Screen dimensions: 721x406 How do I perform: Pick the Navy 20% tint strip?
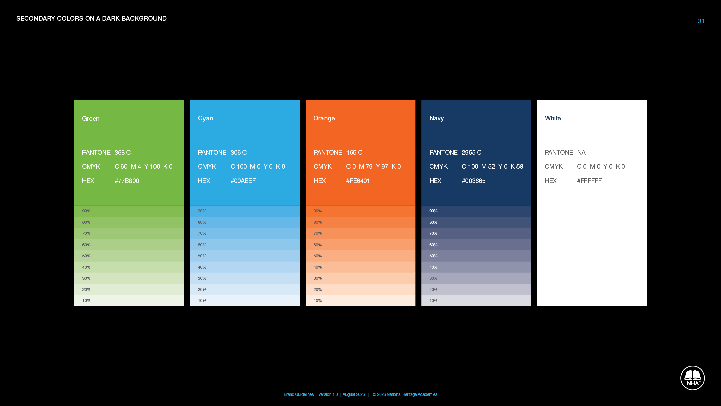(476, 290)
